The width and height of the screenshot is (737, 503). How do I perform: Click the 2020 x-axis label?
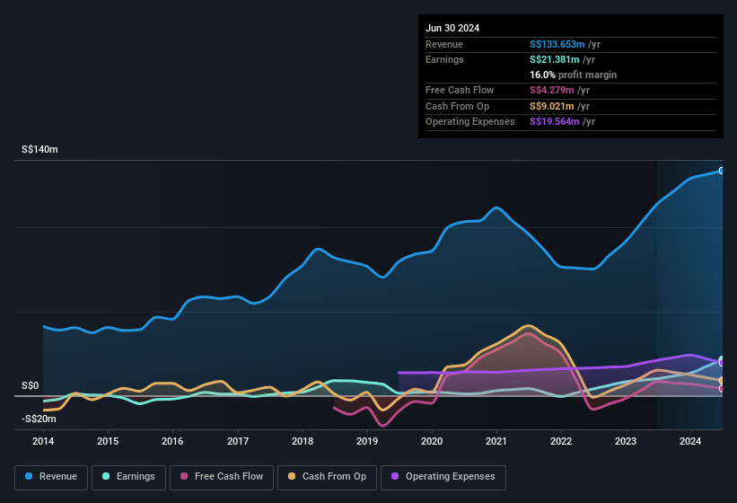coord(432,441)
